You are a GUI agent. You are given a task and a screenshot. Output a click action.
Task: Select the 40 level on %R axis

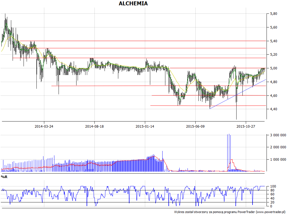tap(272, 198)
